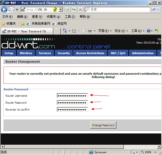Expand the address bar history dropdown
The image size is (162, 155).
61,9
